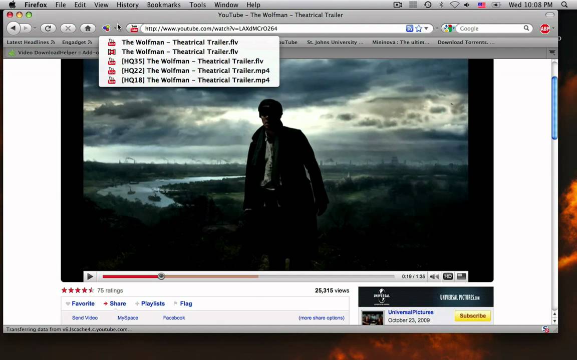Open the UniversalPictures channel link
Image resolution: width=577 pixels, height=360 pixels.
pyautogui.click(x=411, y=312)
